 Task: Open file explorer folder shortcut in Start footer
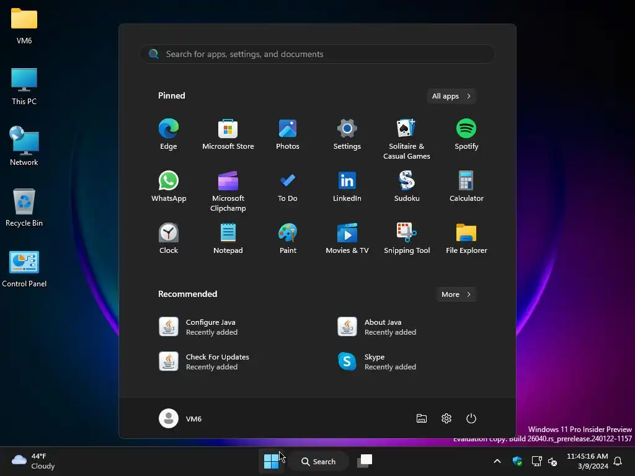click(x=421, y=418)
